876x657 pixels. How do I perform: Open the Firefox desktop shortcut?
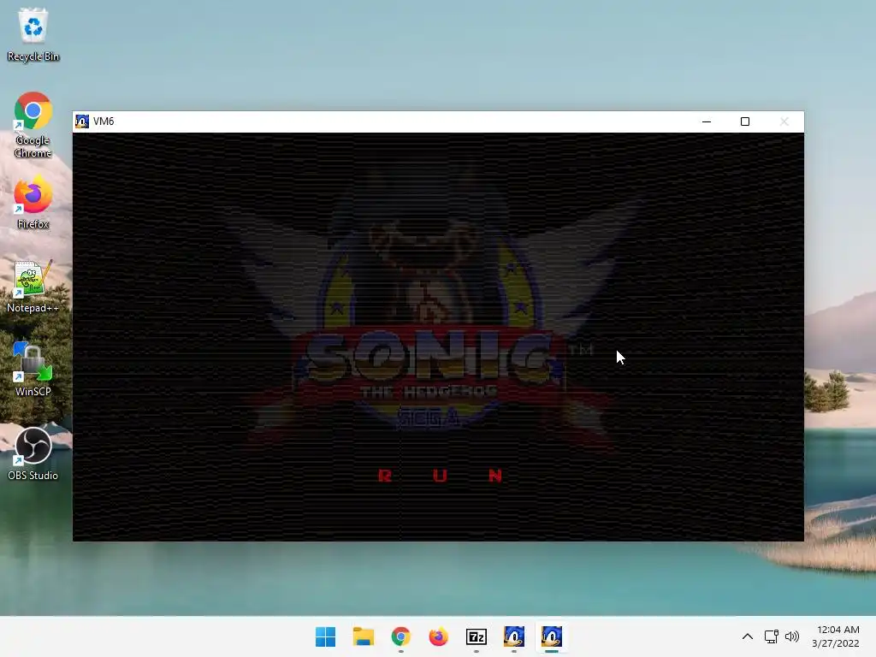[x=33, y=204]
